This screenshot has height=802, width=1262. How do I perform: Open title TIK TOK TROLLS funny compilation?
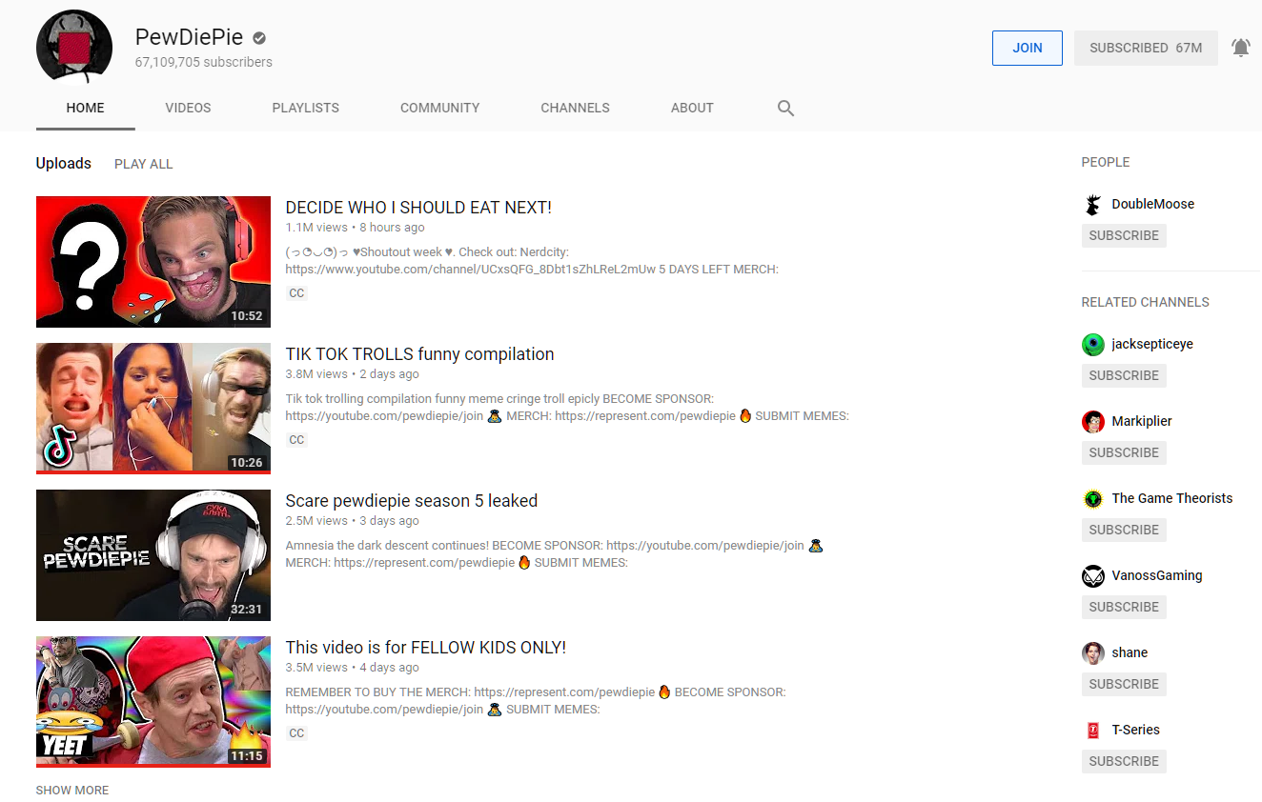click(419, 354)
